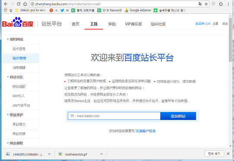View site info icon in address bar

coord(32,4)
